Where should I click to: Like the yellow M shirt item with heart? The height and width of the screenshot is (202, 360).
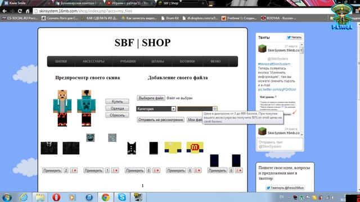click(197, 171)
